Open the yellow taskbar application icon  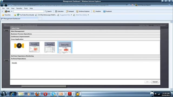pyautogui.click(x=78, y=94)
